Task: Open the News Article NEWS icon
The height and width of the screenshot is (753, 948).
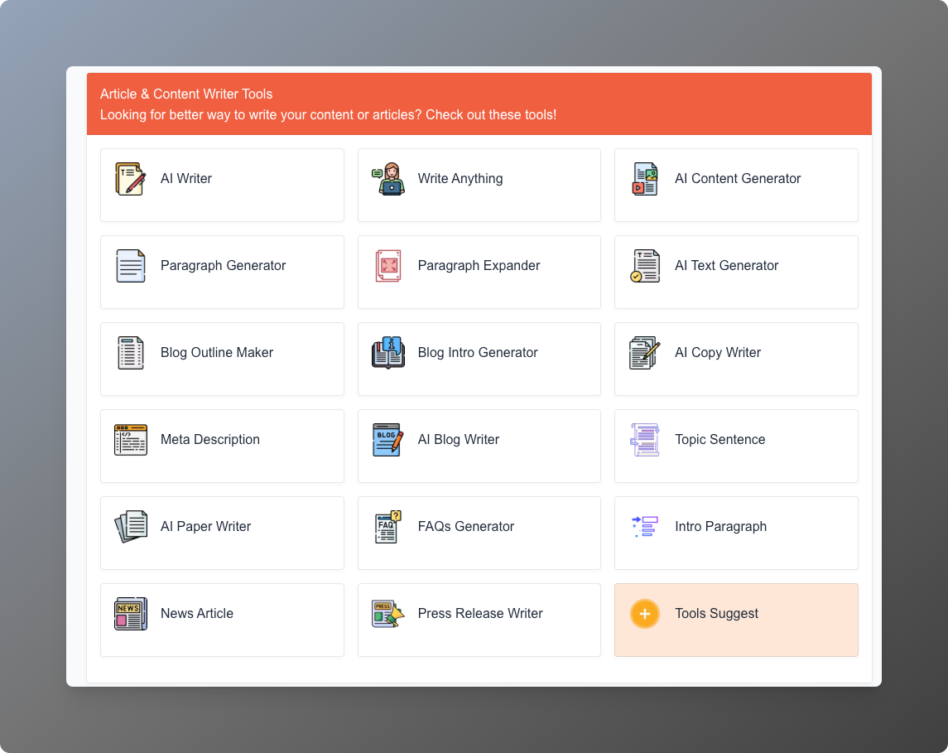Action: coord(130,613)
